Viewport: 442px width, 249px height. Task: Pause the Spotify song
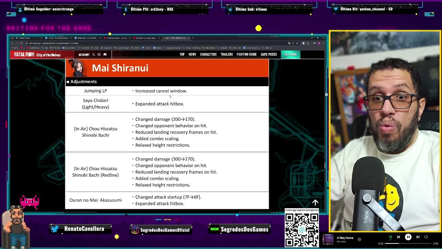408,237
